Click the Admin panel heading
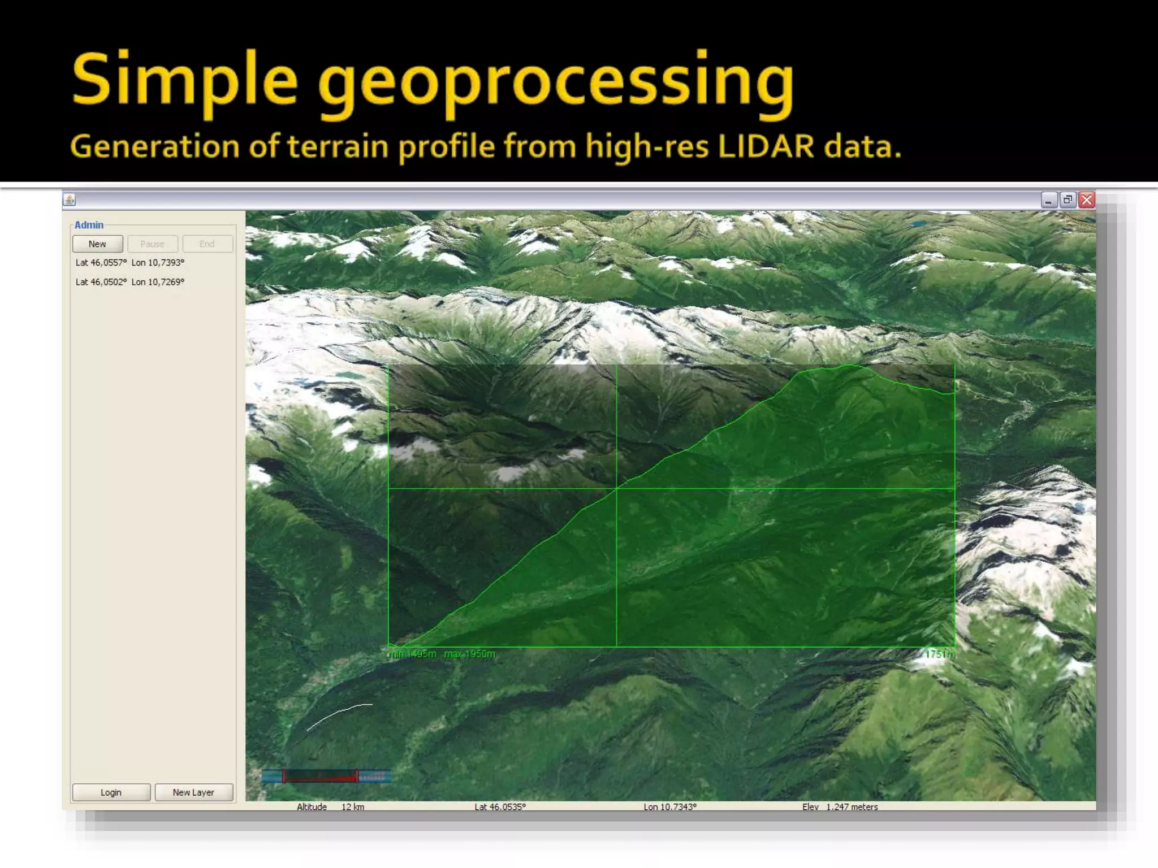The width and height of the screenshot is (1158, 868). click(x=89, y=225)
